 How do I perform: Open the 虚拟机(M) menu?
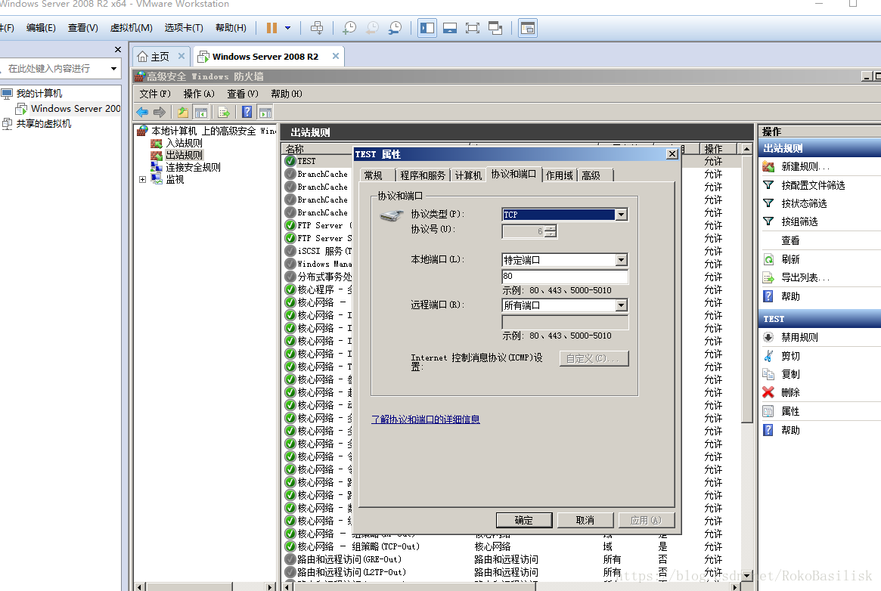pos(131,27)
